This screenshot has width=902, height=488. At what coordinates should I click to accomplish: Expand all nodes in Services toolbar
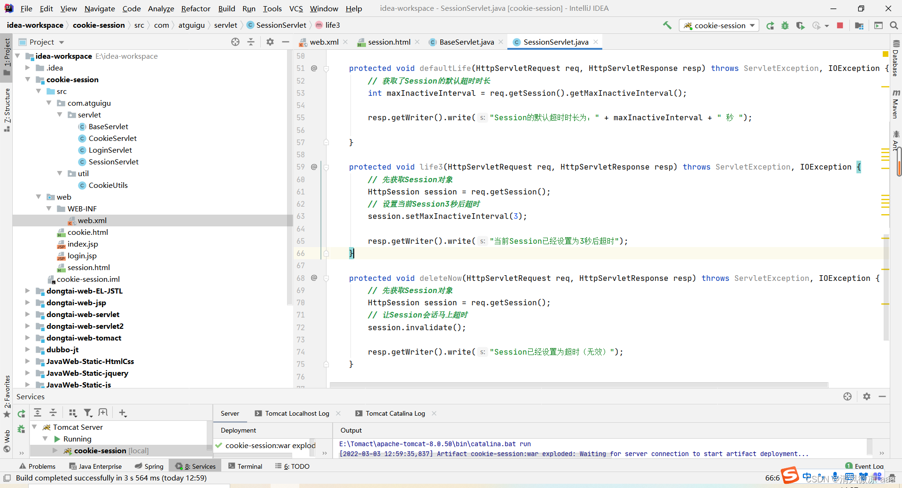pyautogui.click(x=38, y=412)
